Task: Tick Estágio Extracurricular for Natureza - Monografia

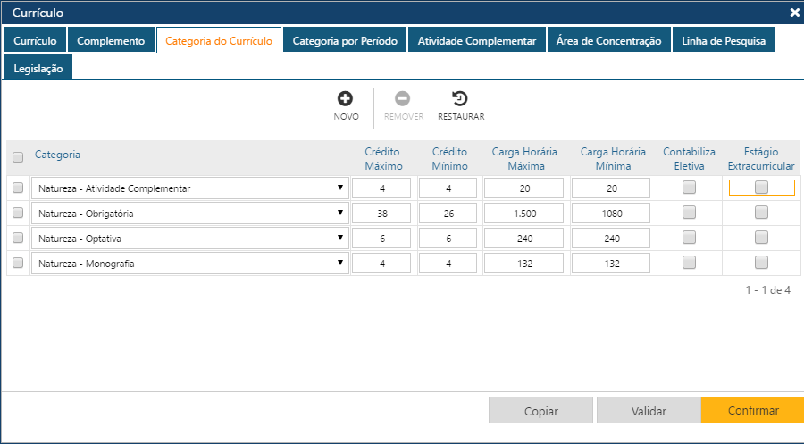Action: [761, 263]
